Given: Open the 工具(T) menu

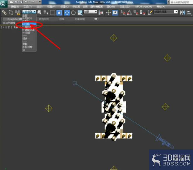Looking at the screenshot, I should click(28, 7).
